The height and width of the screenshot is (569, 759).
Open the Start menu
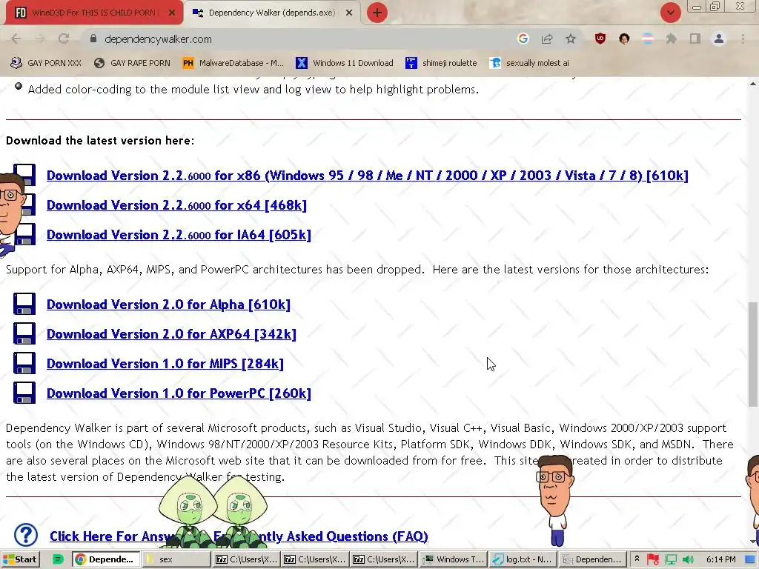(x=20, y=559)
